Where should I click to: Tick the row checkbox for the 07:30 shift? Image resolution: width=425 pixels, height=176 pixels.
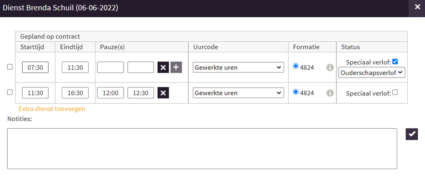pos(10,67)
